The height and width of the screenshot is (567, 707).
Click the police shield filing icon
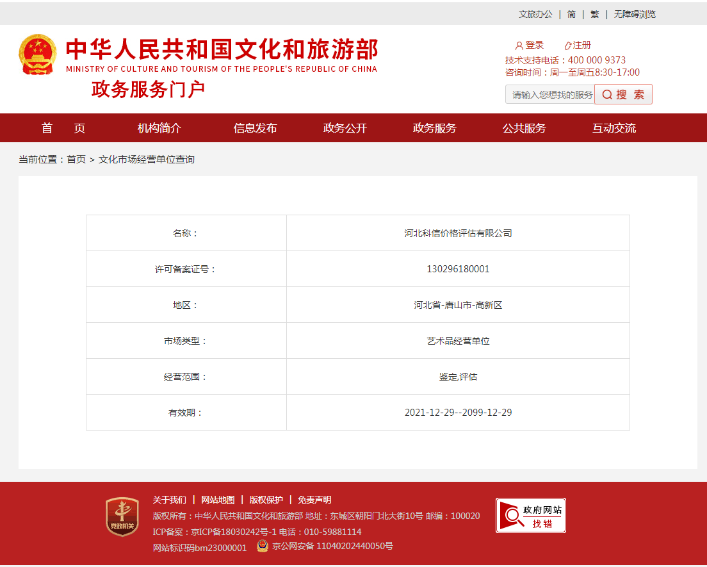pyautogui.click(x=262, y=546)
